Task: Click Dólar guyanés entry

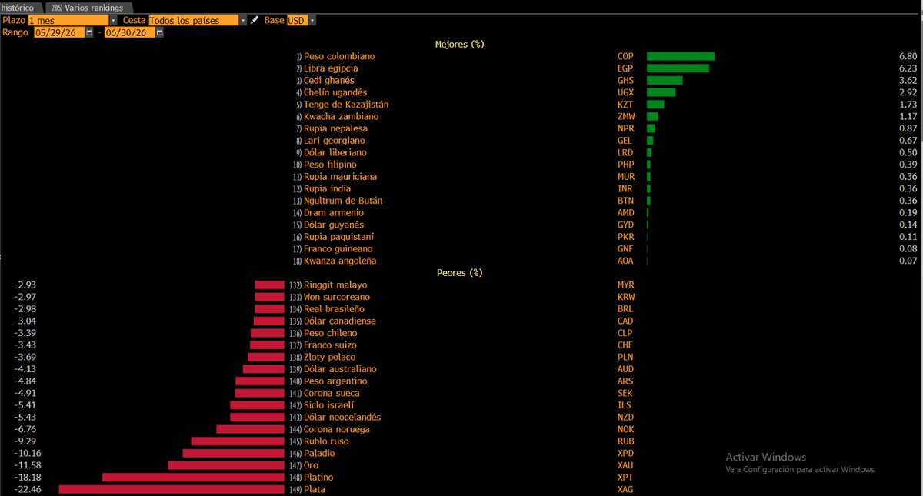Action: click(334, 225)
